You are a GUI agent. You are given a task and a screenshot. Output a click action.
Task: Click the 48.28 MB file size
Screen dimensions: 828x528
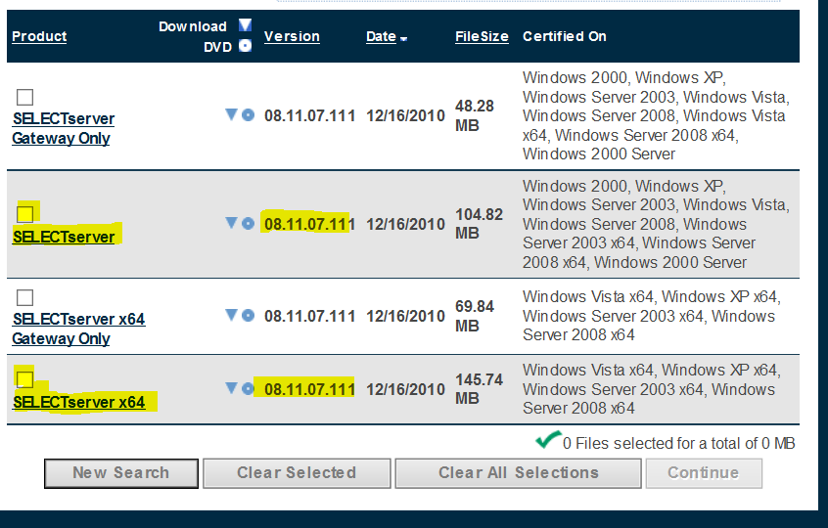(475, 115)
